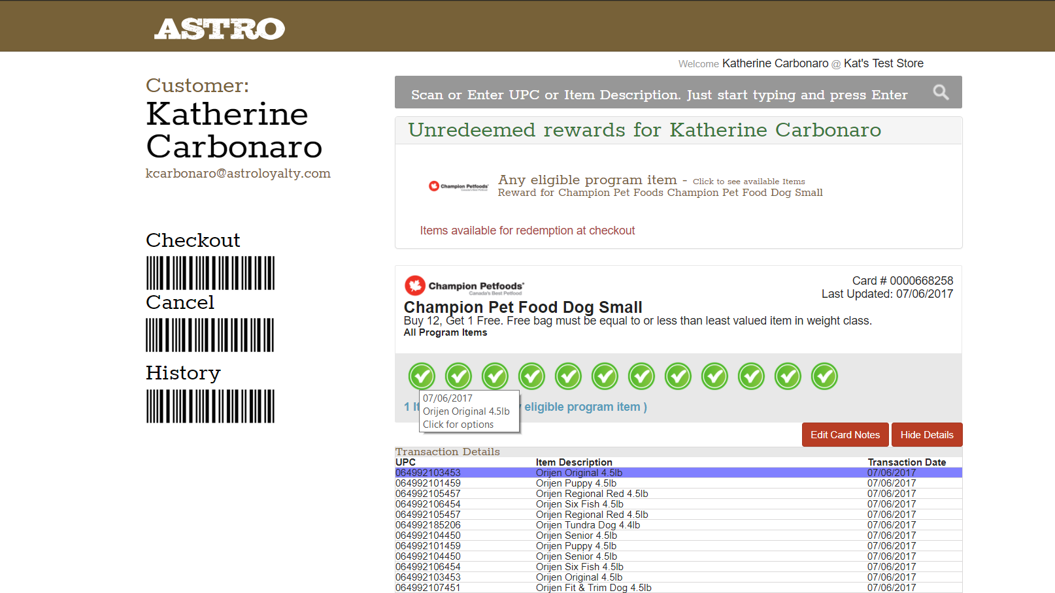Click the tenth green checkmark stamp

751,376
